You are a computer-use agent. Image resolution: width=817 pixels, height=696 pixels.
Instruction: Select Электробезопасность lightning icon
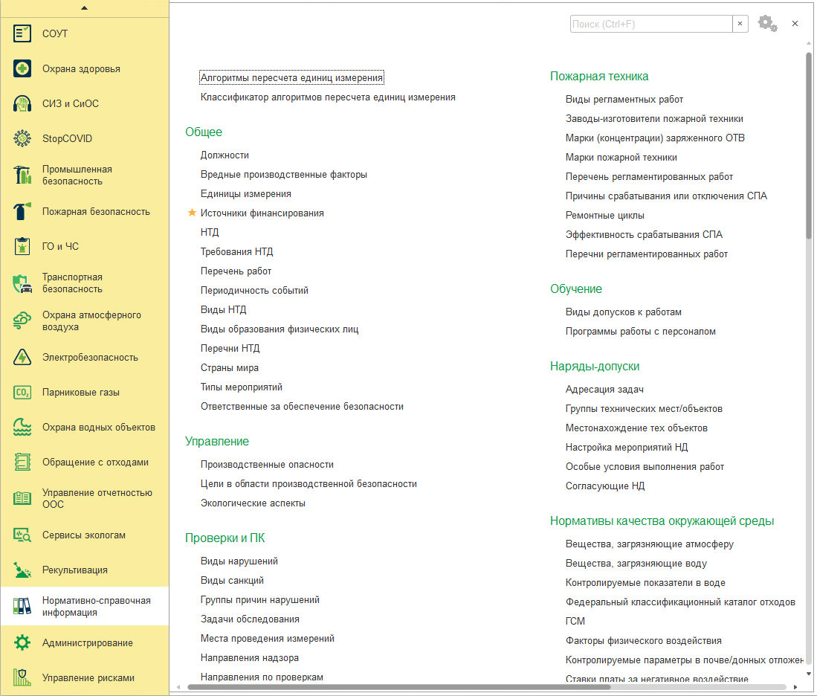(x=22, y=358)
